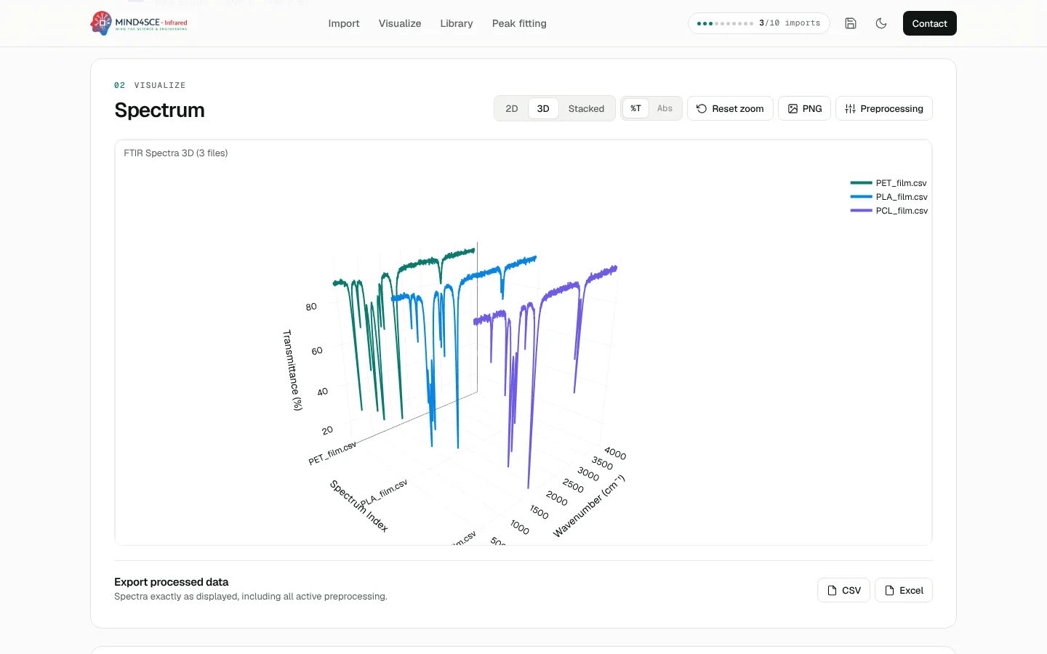Click the 'Spectra exactly as displayed' description text
1047x654 pixels.
(x=251, y=597)
